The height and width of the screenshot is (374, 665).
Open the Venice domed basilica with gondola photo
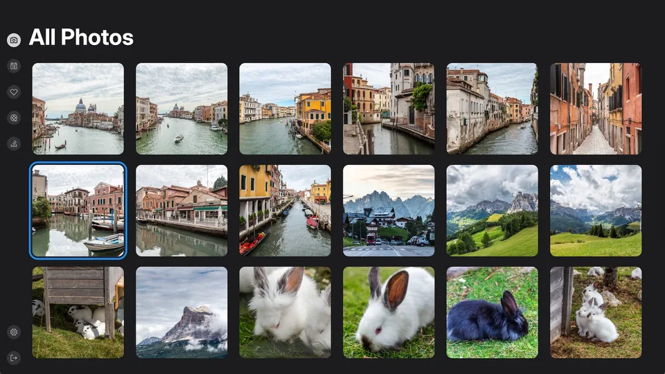[x=78, y=109]
